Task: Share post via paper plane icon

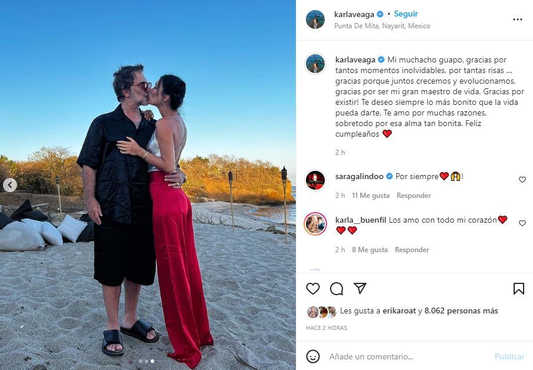Action: [359, 288]
